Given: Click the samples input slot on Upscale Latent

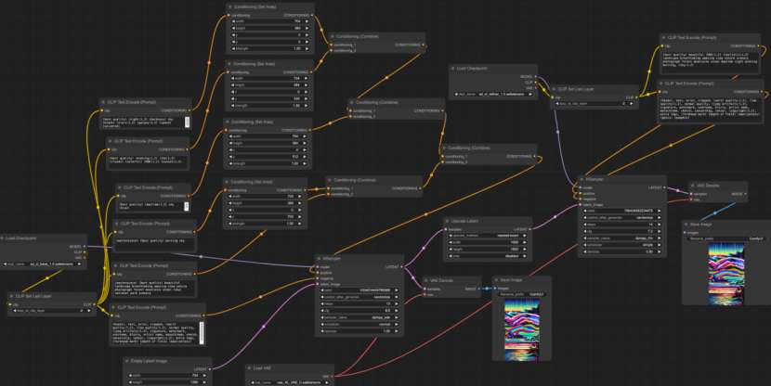Looking at the screenshot, I should 447,229.
